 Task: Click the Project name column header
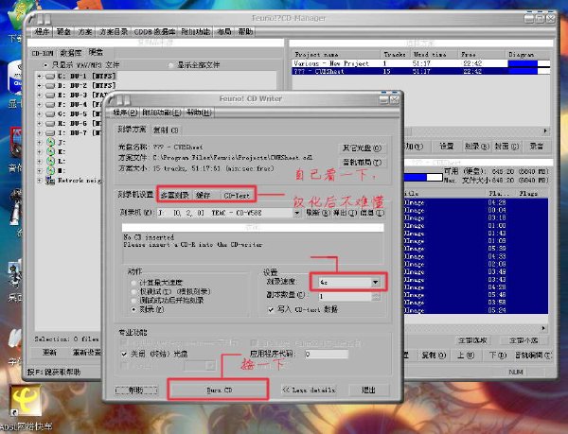pos(336,55)
